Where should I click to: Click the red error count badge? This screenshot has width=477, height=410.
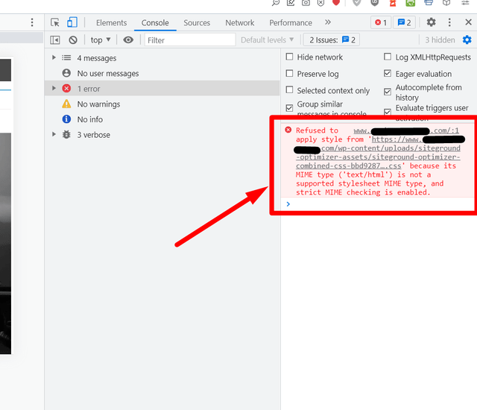click(381, 22)
